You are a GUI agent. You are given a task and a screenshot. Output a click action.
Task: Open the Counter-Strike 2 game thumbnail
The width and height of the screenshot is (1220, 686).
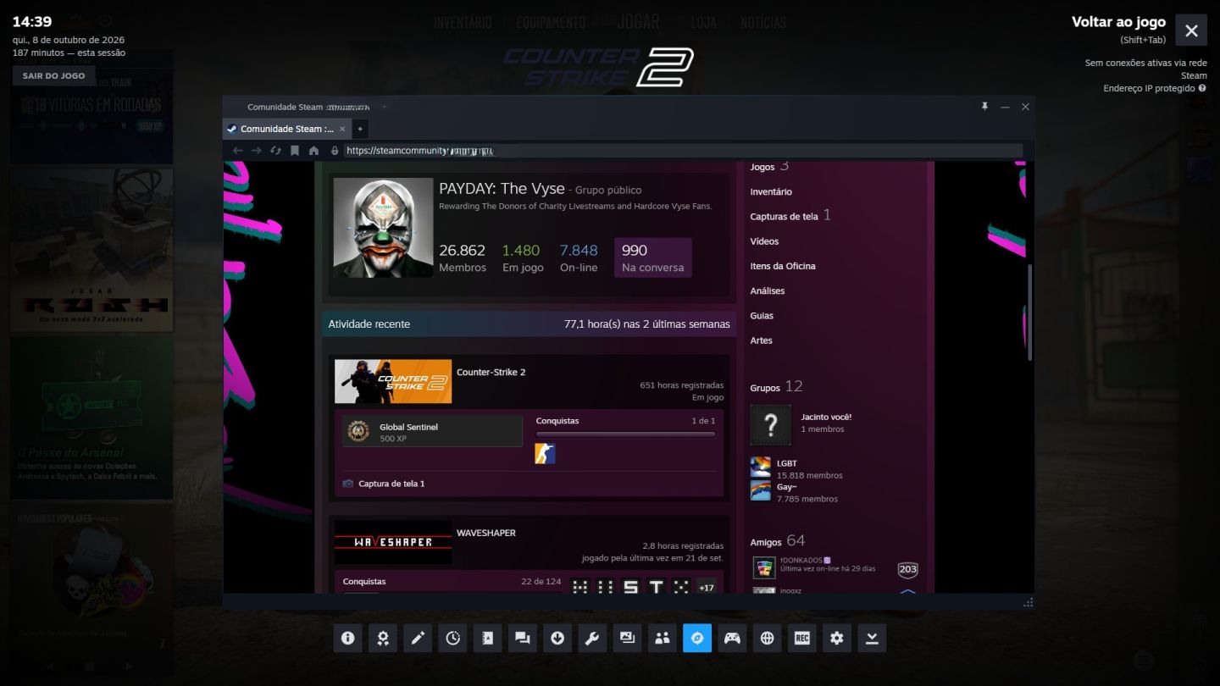click(393, 382)
